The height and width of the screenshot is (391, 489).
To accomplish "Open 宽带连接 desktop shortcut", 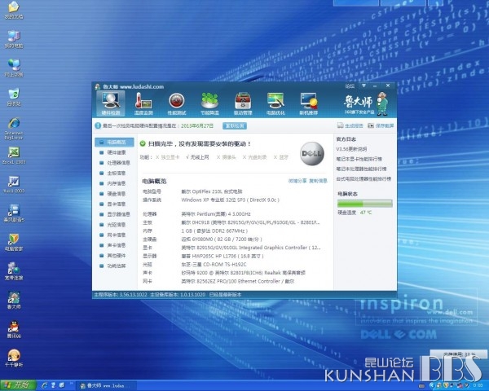I will (x=14, y=271).
